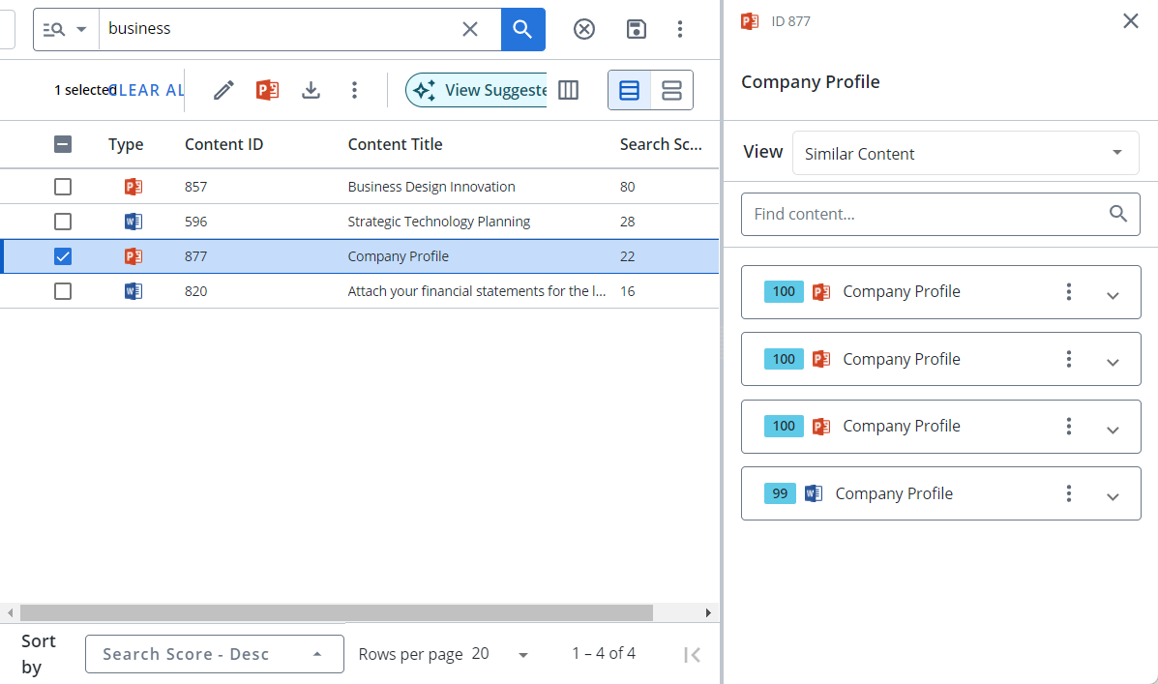
Task: Check the Strategic Technology Planning row checkbox
Action: pos(63,222)
